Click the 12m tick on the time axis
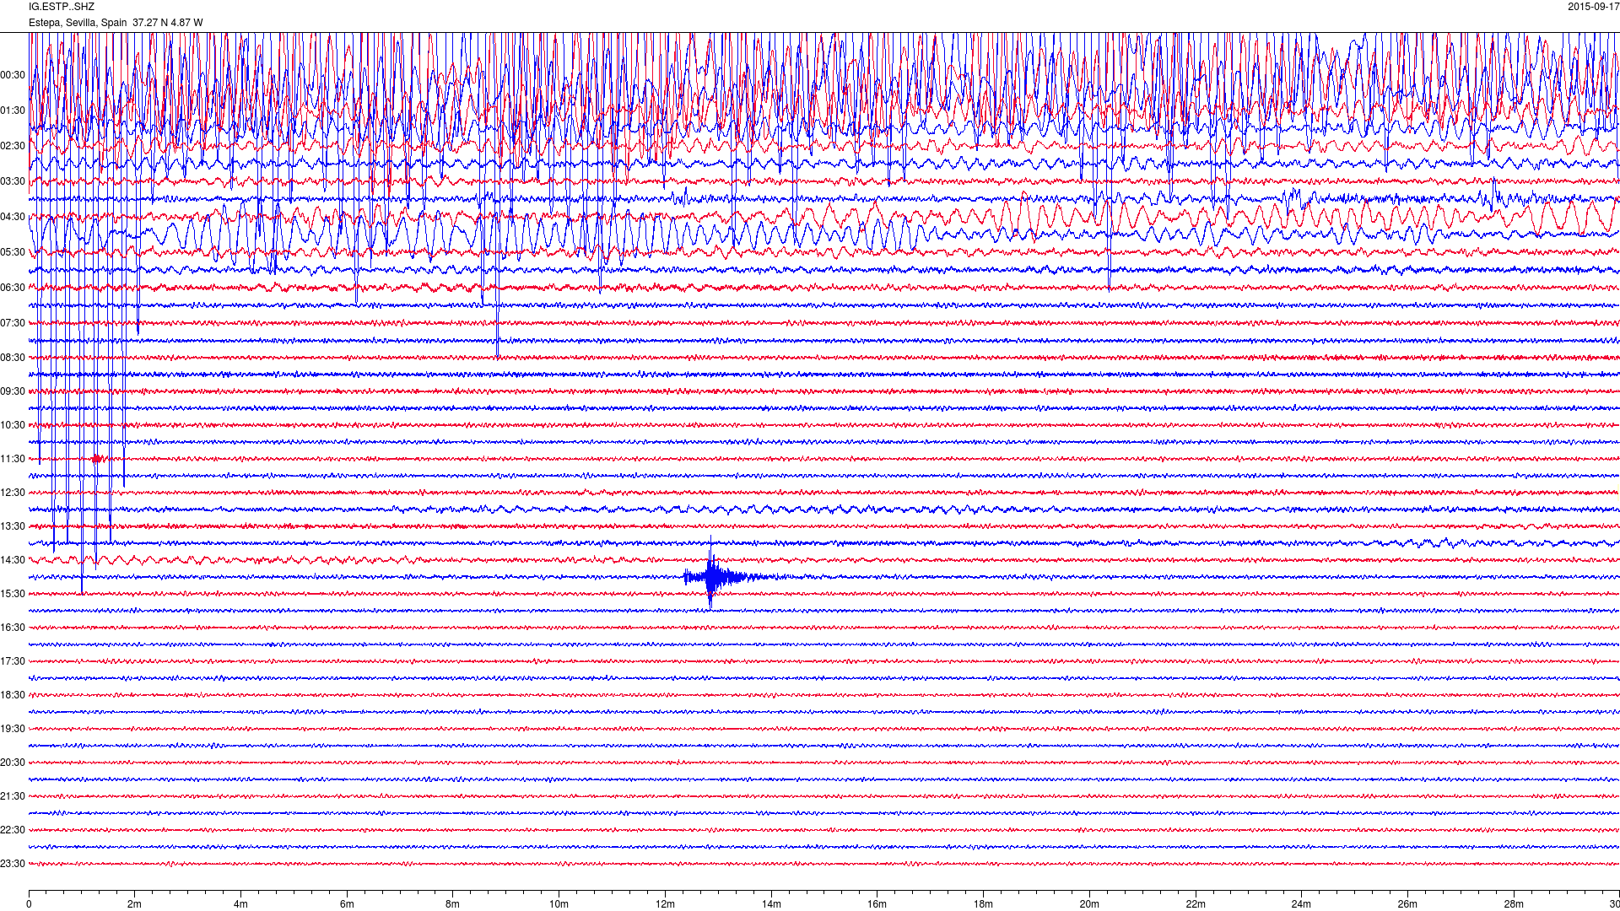Screen dimensions: 1620x911 click(x=665, y=904)
